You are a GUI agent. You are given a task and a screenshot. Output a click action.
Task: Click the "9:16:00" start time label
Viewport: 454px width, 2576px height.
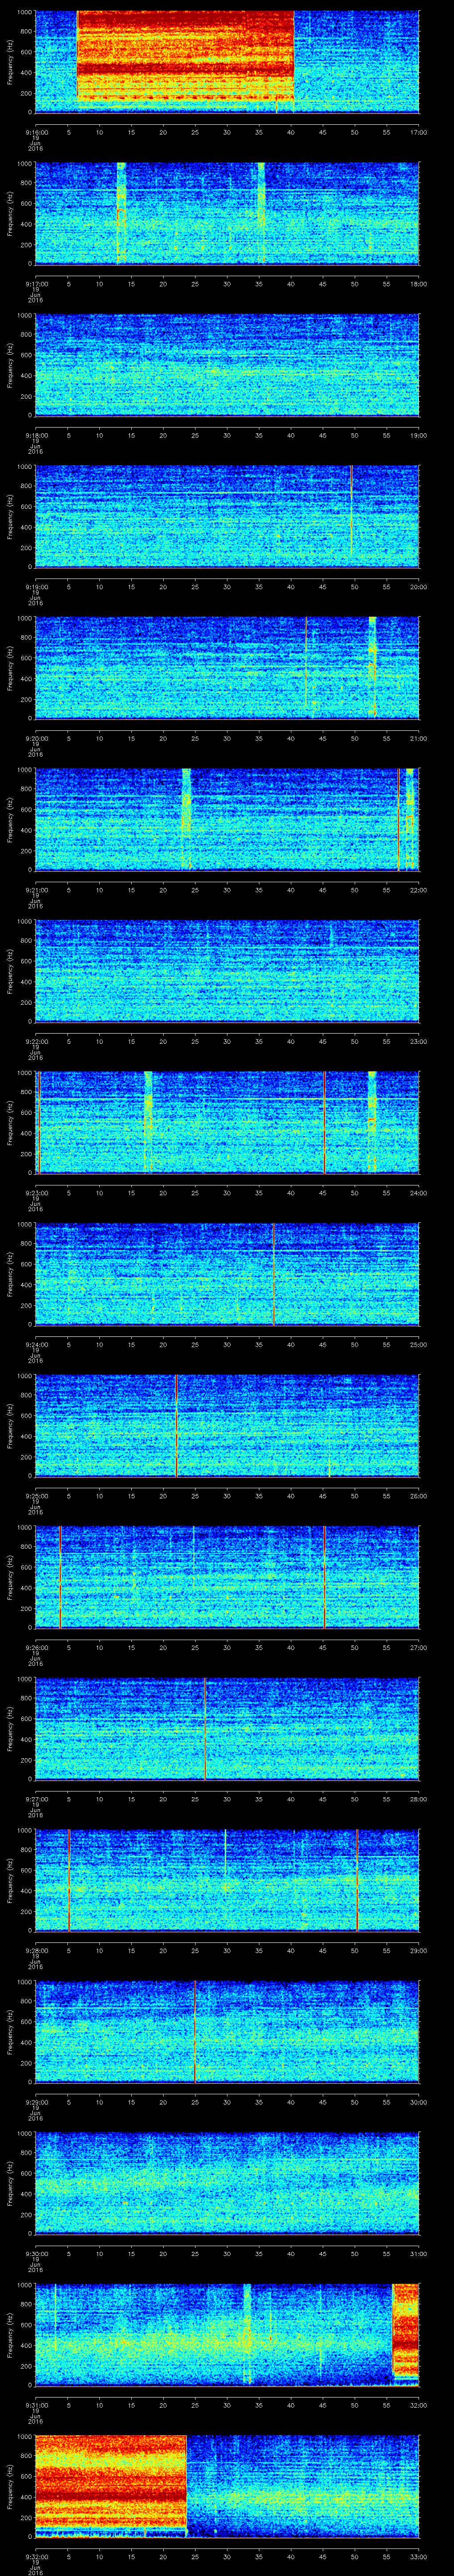pyautogui.click(x=37, y=132)
